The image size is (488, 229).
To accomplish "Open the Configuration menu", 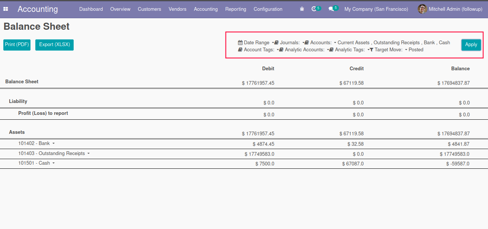I will (x=268, y=9).
